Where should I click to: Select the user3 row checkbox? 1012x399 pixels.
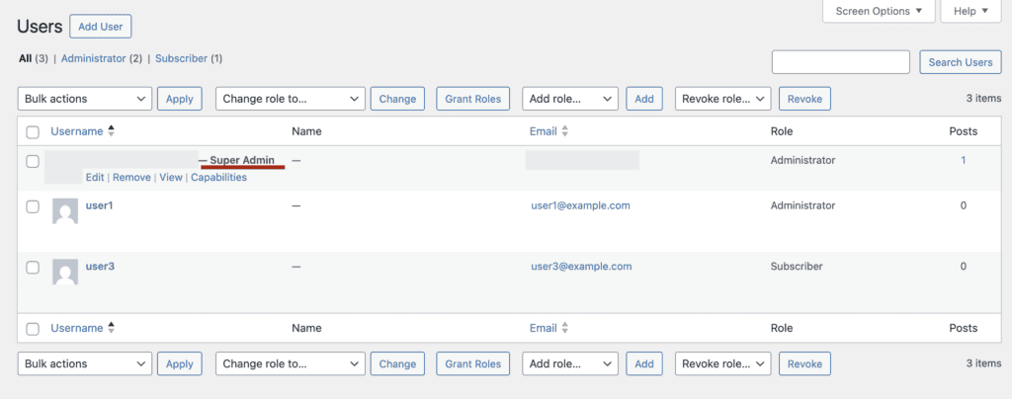33,267
